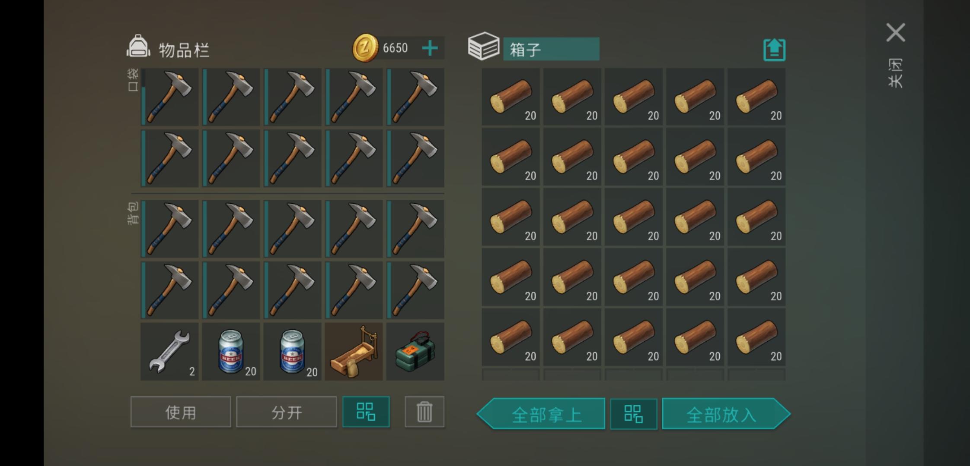Tap the plus icon to add coins
Image resolution: width=970 pixels, height=466 pixels.
(430, 48)
